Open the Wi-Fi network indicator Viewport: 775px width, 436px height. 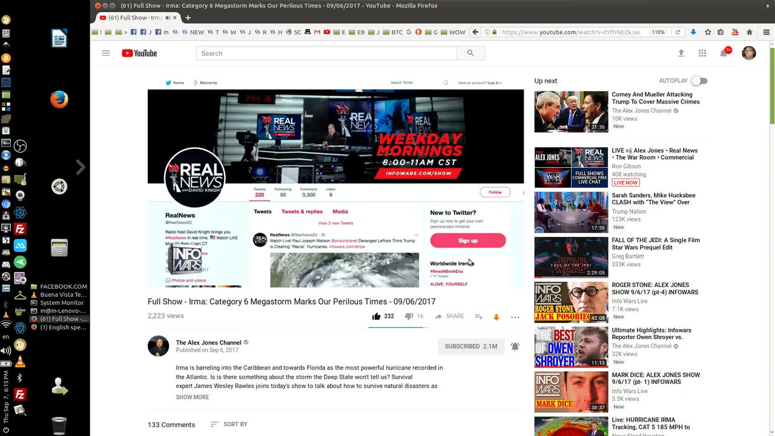point(5,326)
